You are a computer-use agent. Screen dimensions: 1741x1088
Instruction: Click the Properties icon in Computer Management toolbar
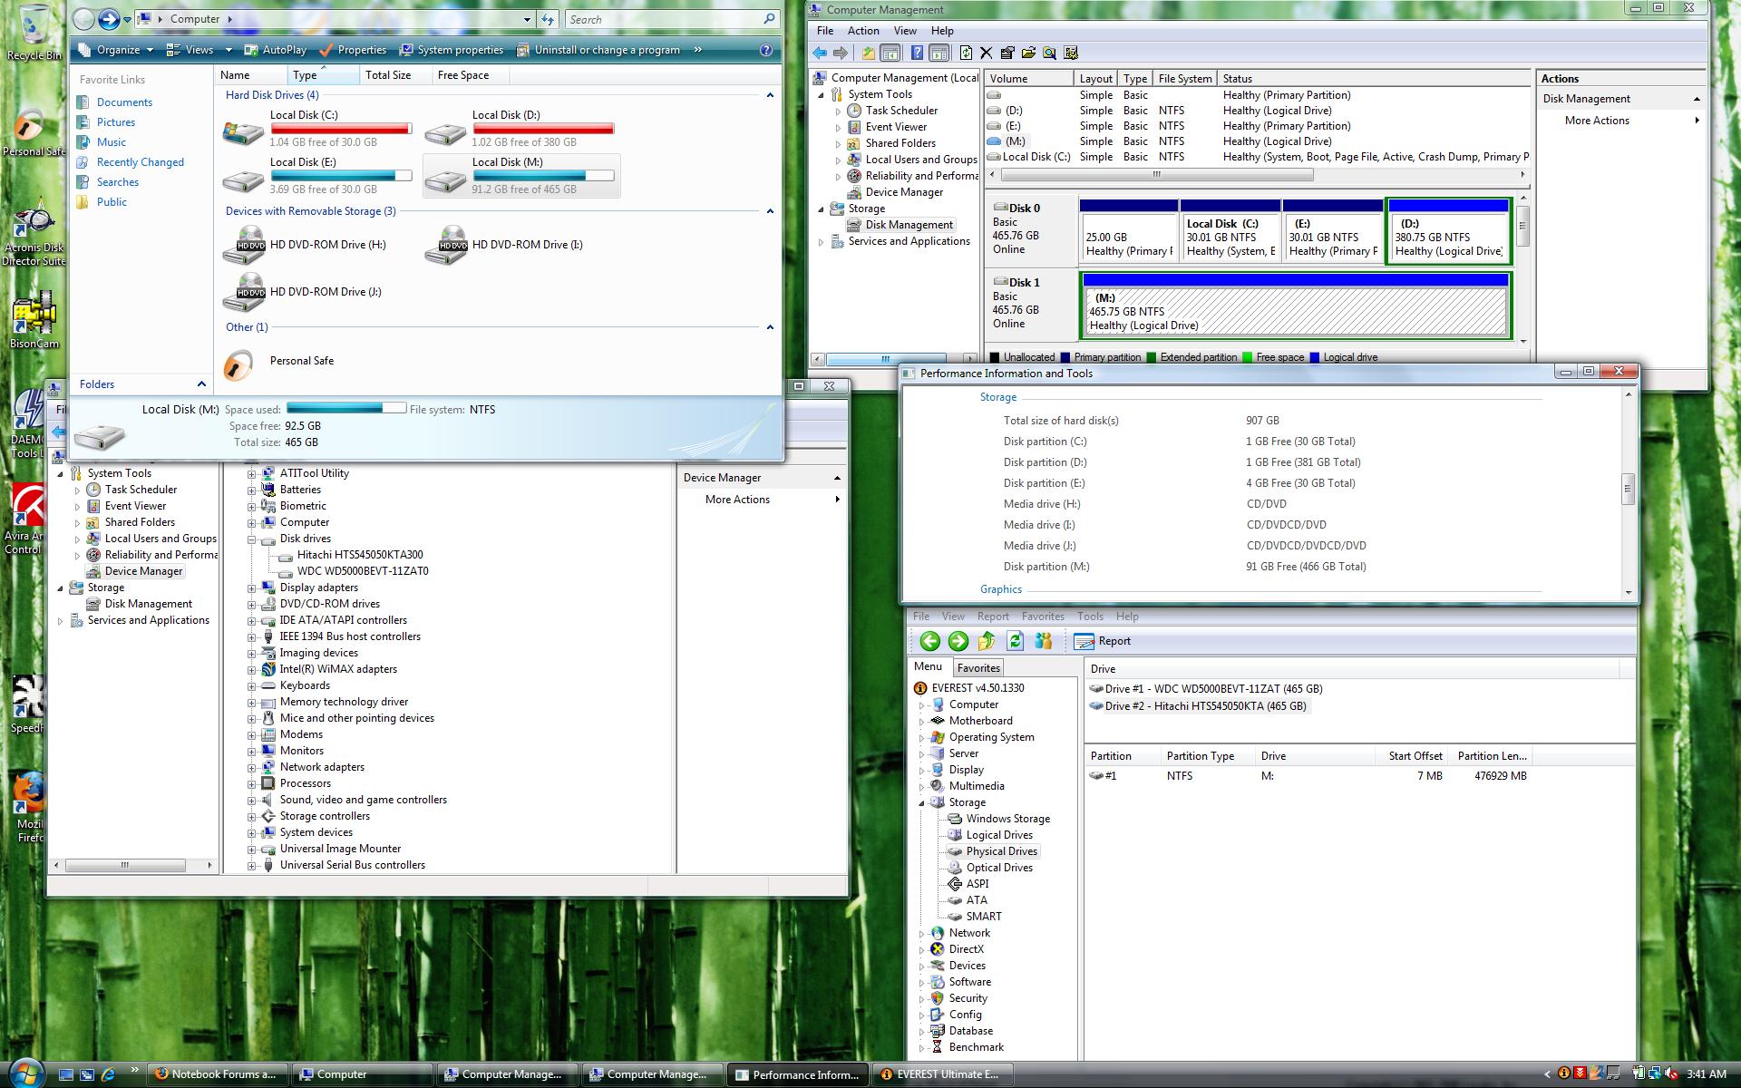[x=1007, y=53]
